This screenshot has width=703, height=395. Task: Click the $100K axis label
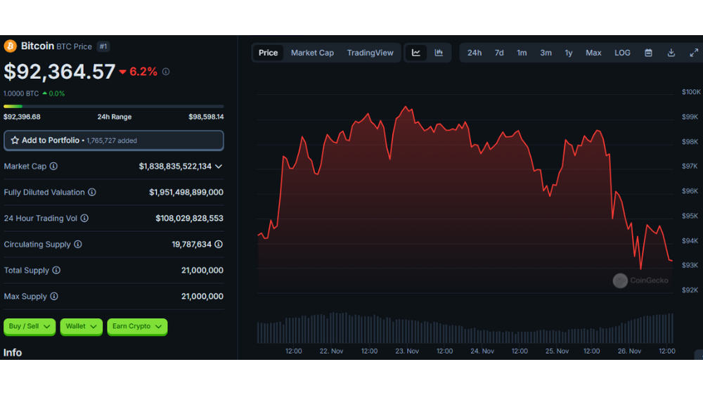[691, 92]
